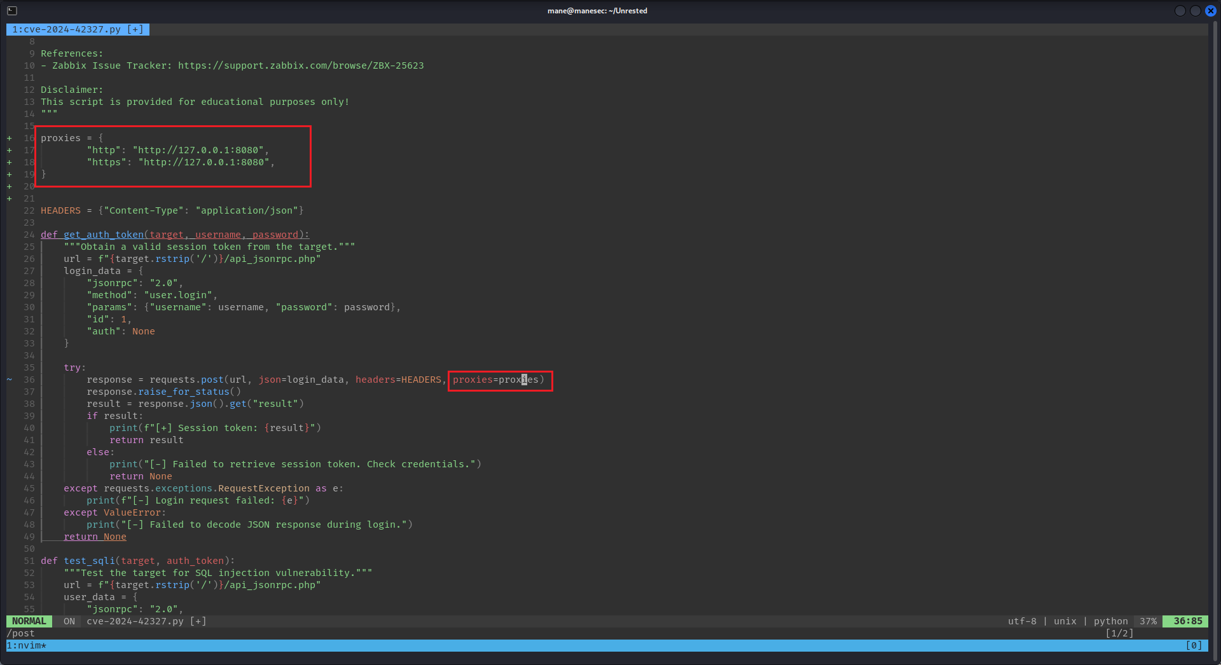Click the /post search command line
Image resolution: width=1221 pixels, height=665 pixels.
[x=20, y=633]
